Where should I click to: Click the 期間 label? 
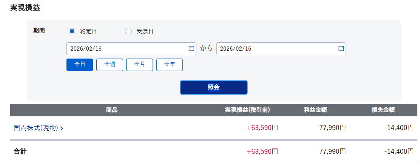39,31
